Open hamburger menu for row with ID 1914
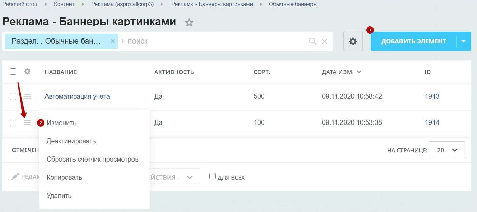 point(27,123)
